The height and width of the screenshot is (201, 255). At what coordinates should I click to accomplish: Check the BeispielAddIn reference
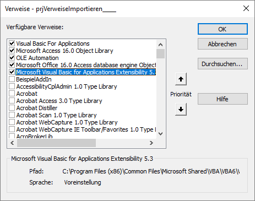click(12, 79)
